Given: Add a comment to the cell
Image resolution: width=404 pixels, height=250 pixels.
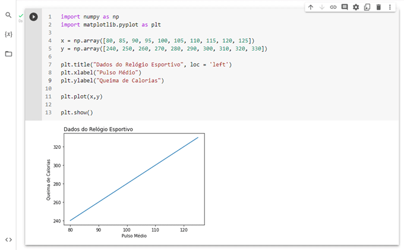Looking at the screenshot, I should [x=345, y=7].
